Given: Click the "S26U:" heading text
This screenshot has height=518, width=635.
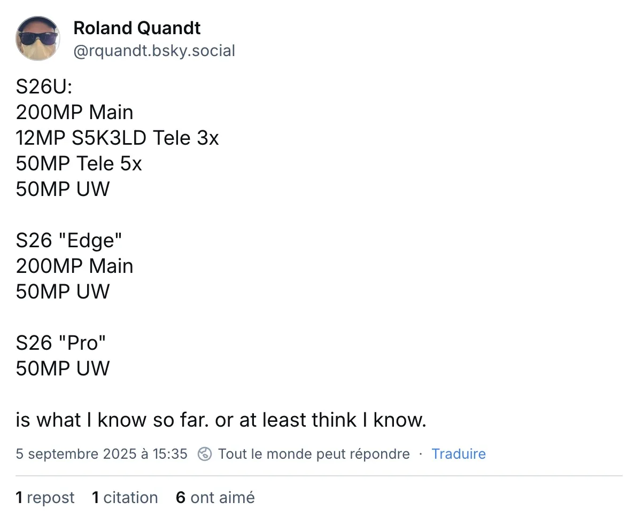Looking at the screenshot, I should pyautogui.click(x=41, y=87).
